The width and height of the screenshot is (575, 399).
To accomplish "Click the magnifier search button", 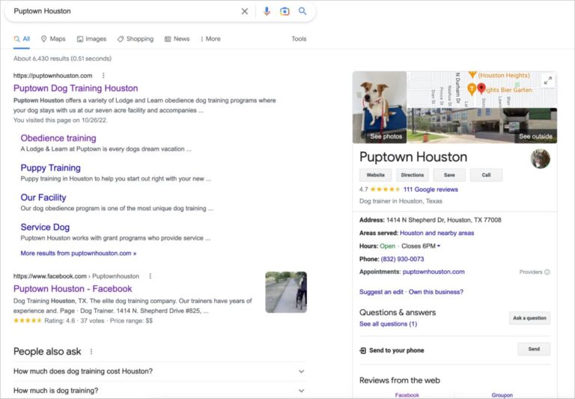I will coord(302,11).
